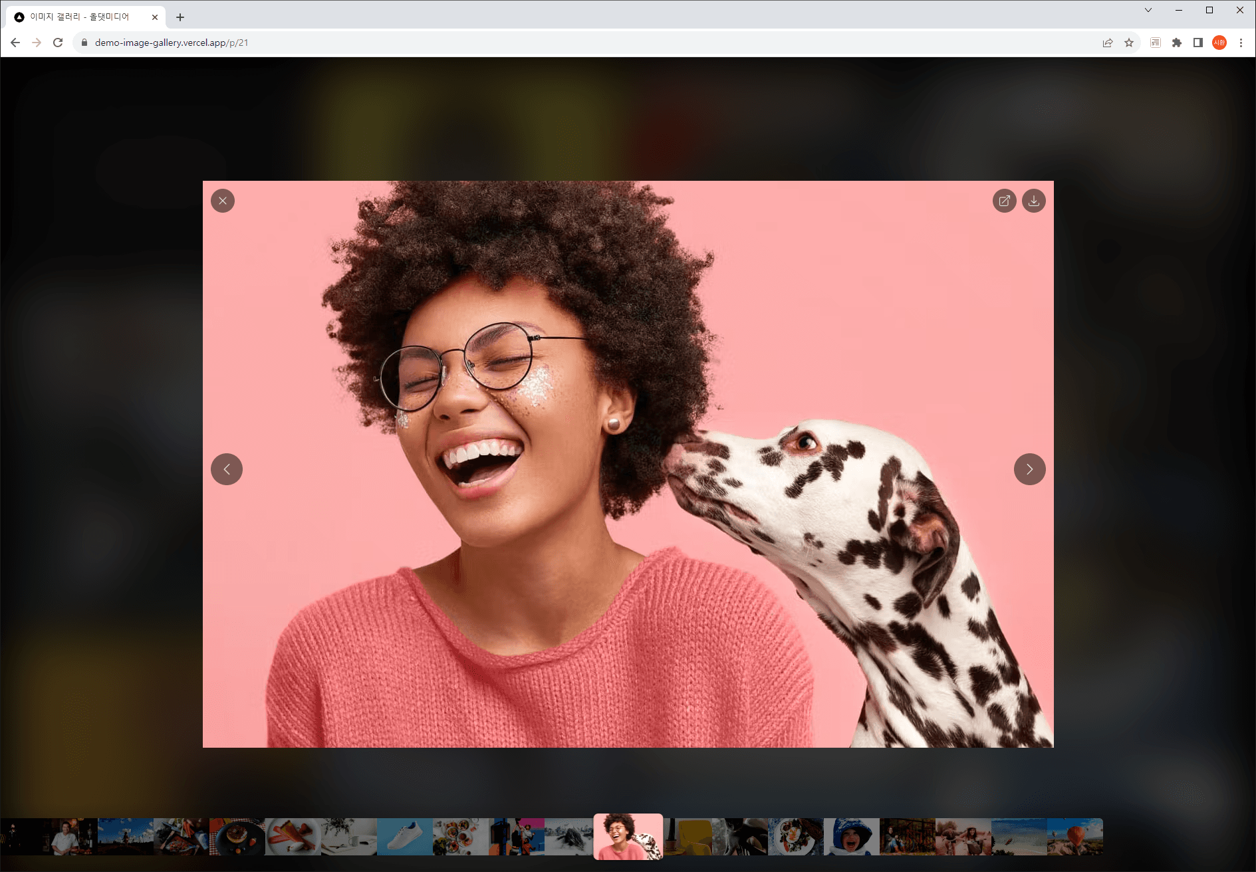Select the 이미지 갤러리 browser tab

80,17
